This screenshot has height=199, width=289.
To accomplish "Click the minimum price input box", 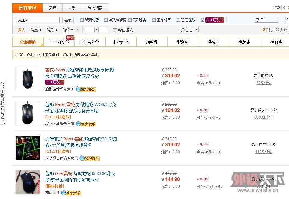I will click(90, 30).
